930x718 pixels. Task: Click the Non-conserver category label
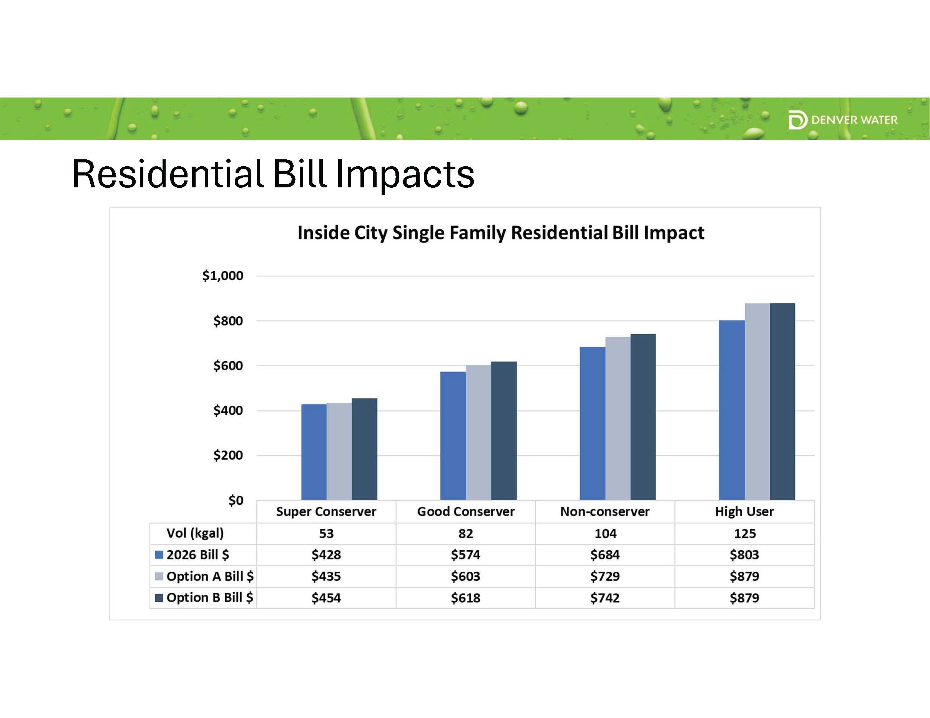coord(604,511)
